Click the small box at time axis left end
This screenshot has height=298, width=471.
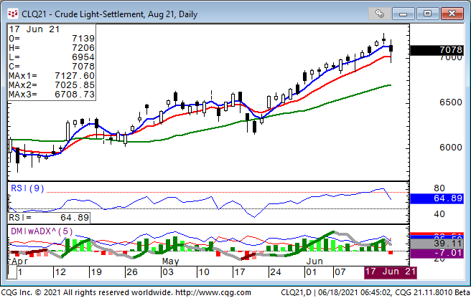point(12,272)
